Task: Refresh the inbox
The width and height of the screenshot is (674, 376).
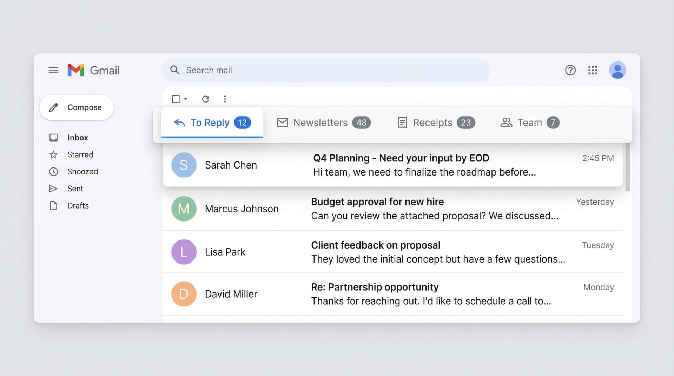Action: pyautogui.click(x=206, y=99)
